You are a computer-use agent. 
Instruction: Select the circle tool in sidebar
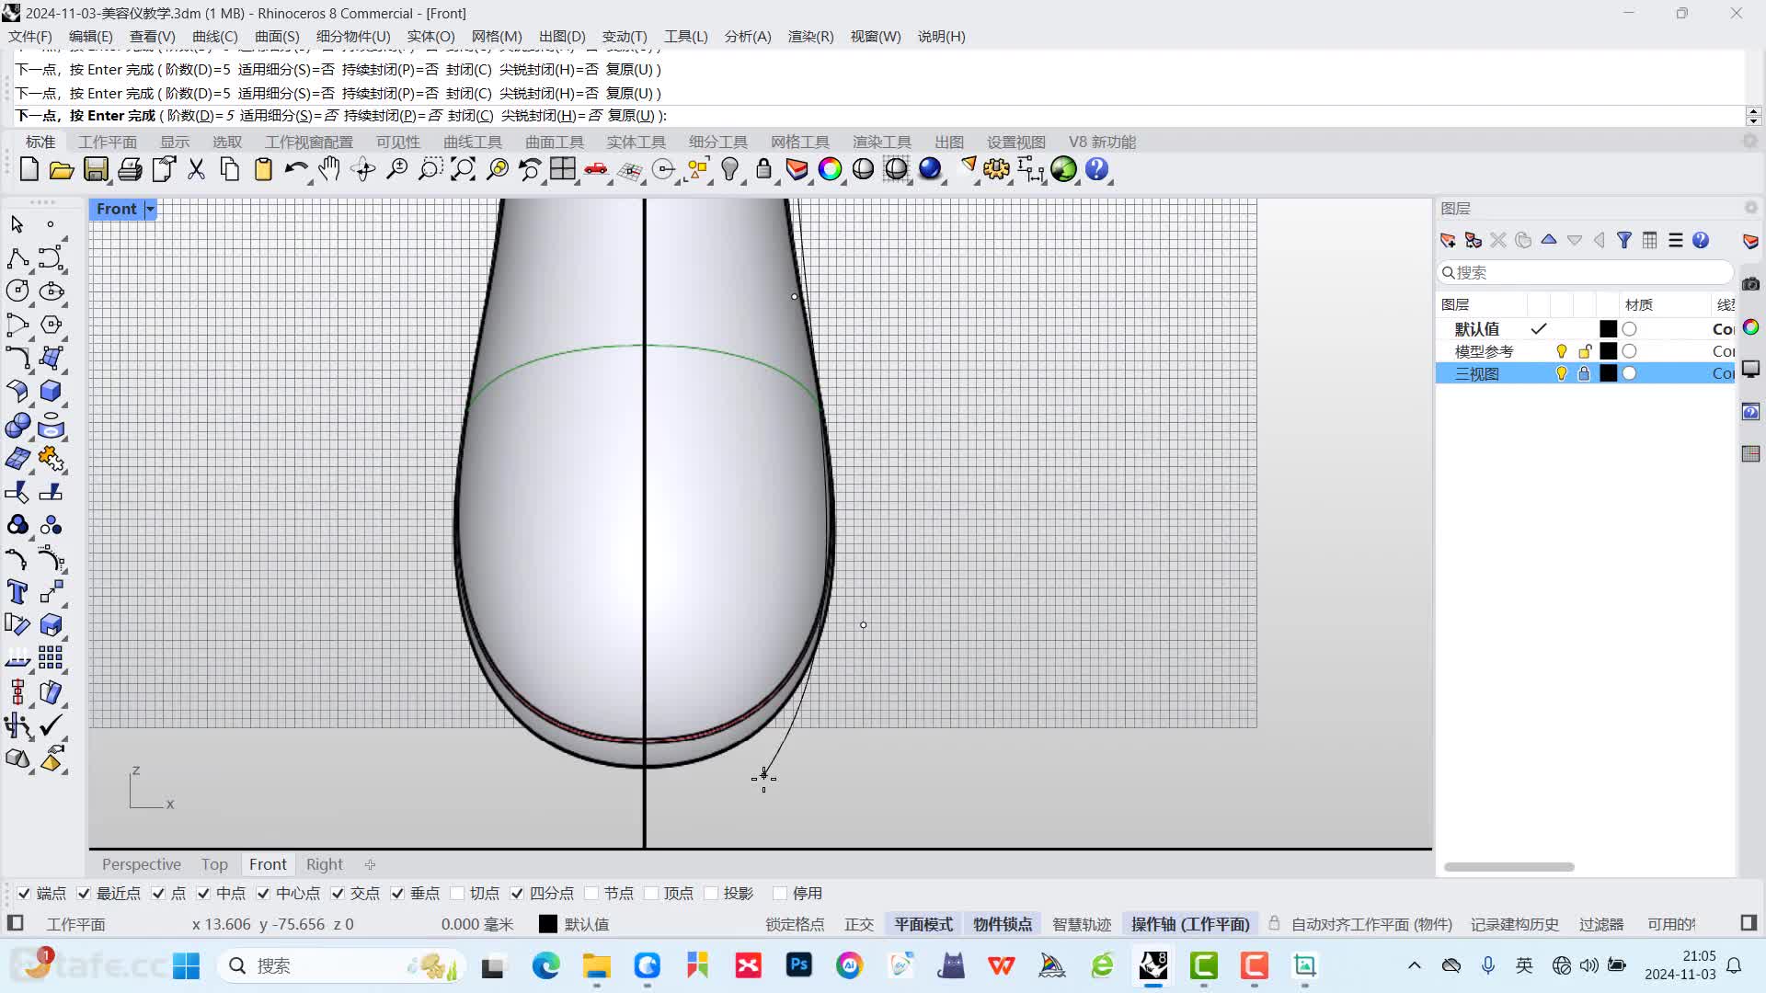tap(17, 291)
